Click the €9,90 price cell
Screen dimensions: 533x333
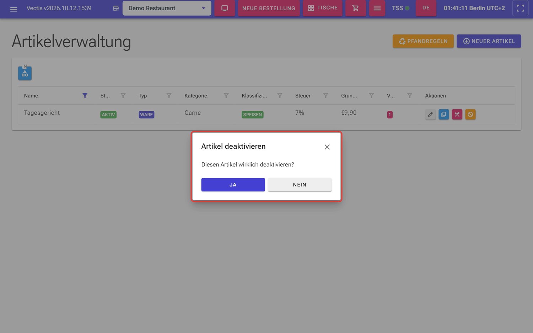[x=349, y=113]
